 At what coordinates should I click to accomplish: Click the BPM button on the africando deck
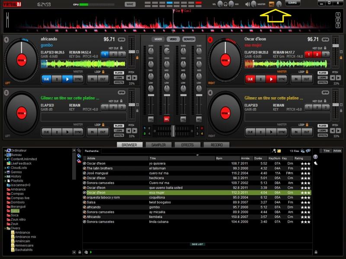pos(122,39)
